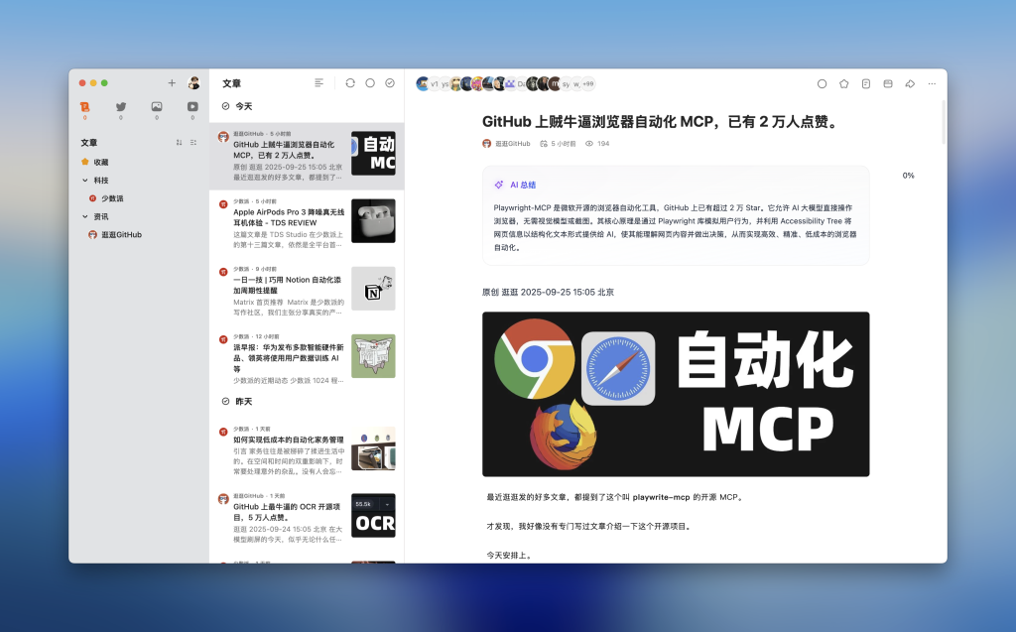Screen dimensions: 1016x632
Task: Click the 少数派 red feed icon in sidebar
Action: click(x=92, y=198)
